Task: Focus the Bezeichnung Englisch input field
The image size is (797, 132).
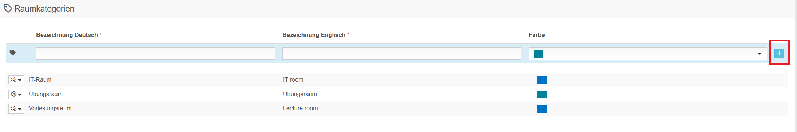Action: point(402,54)
